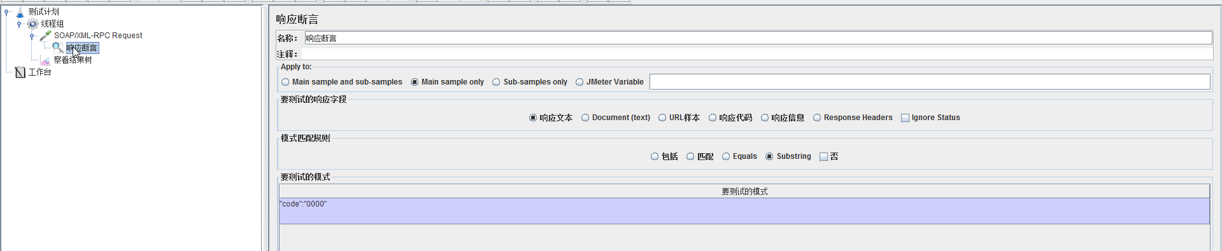Select 察看结果树 in the tree
1222x251 pixels.
coord(73,60)
